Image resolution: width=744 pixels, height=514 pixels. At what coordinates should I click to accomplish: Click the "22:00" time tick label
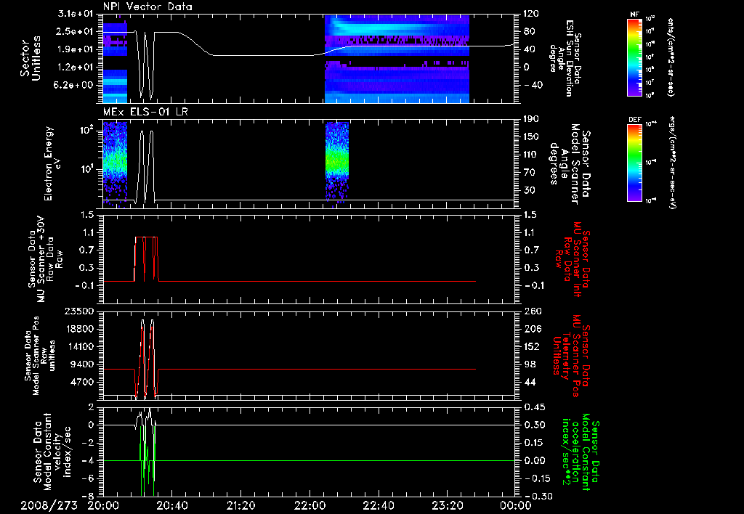tap(310, 505)
